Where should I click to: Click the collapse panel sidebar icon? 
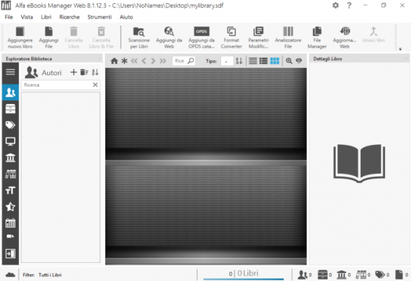(x=10, y=254)
